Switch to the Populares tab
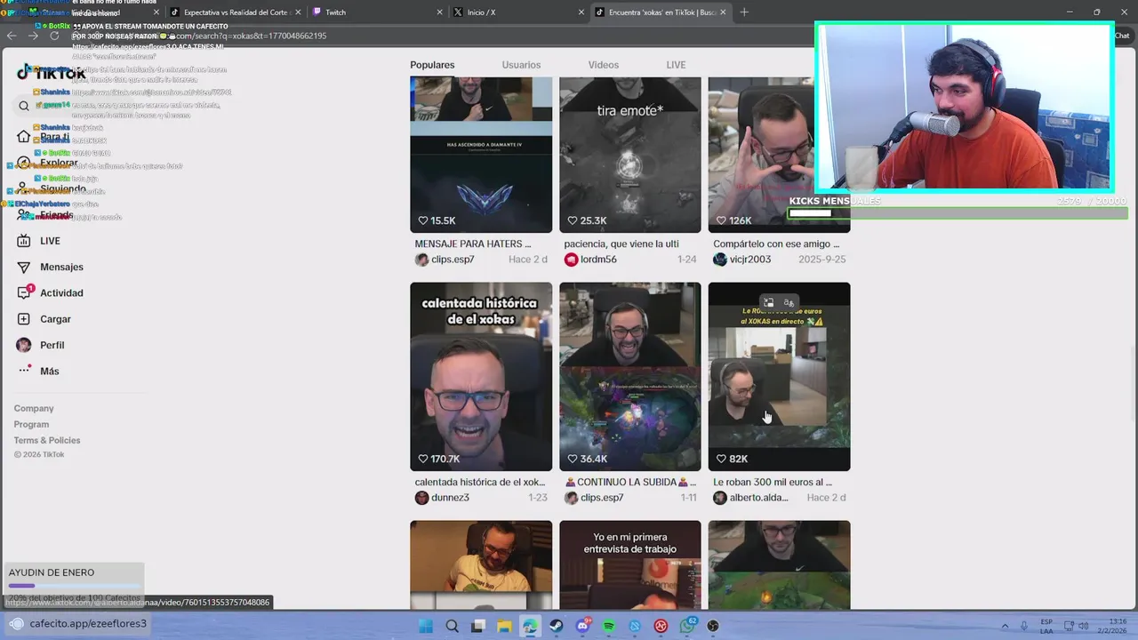Screen dimensions: 1138x640 tap(432, 65)
